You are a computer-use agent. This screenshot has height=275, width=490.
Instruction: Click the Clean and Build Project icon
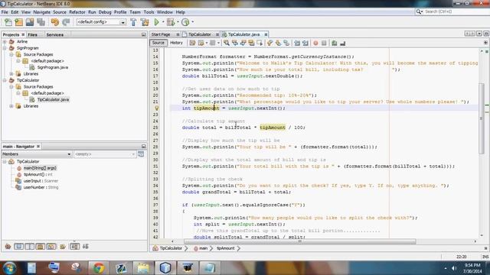(x=145, y=22)
